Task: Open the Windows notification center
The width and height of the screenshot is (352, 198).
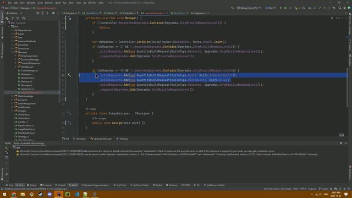Action: pyautogui.click(x=346, y=194)
